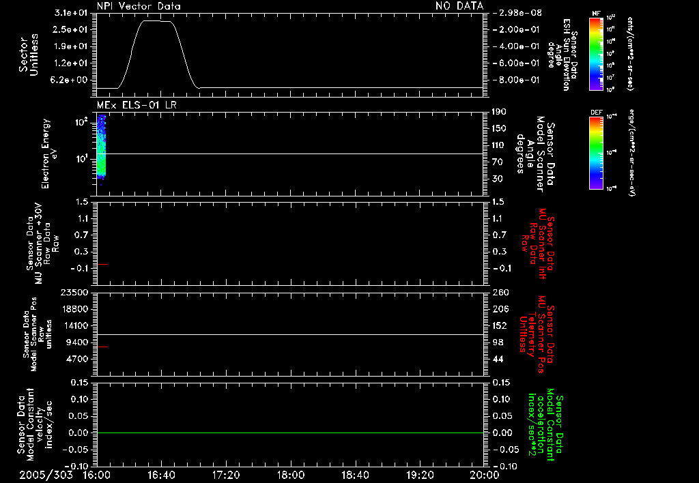Click the NF label above the color bar
The width and height of the screenshot is (699, 483).
596,14
